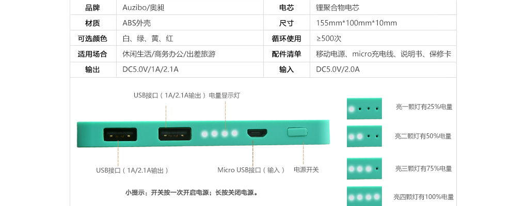
Task: Click the 155mm*100mm*10mm size cell
Action: click(357, 23)
